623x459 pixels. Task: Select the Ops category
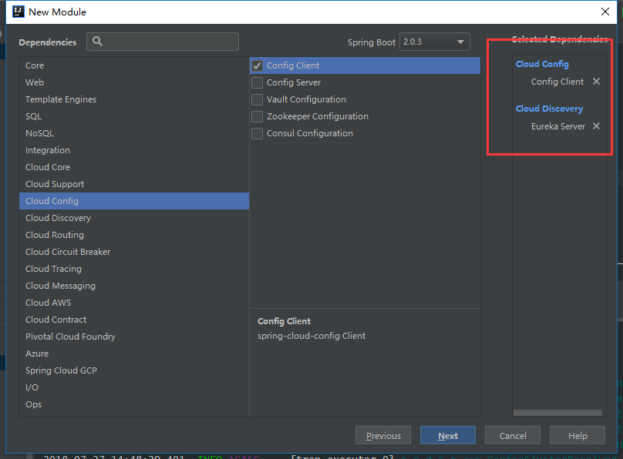click(134, 404)
